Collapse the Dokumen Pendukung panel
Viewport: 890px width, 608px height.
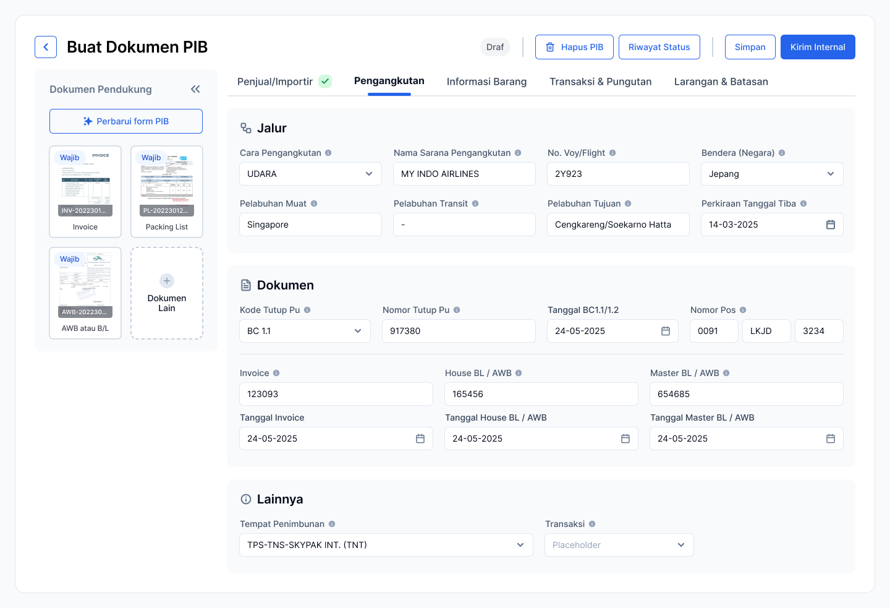pos(195,89)
